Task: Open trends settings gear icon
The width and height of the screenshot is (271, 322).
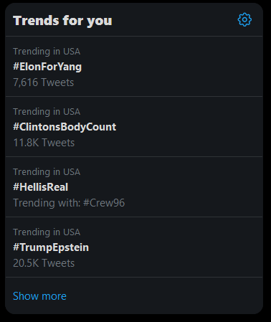Action: (x=244, y=20)
